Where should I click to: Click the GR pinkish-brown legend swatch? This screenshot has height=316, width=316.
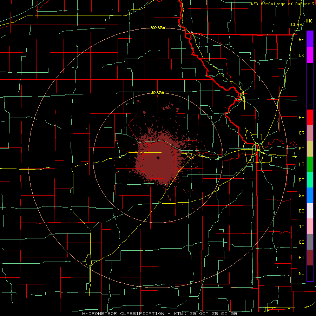click(310, 133)
